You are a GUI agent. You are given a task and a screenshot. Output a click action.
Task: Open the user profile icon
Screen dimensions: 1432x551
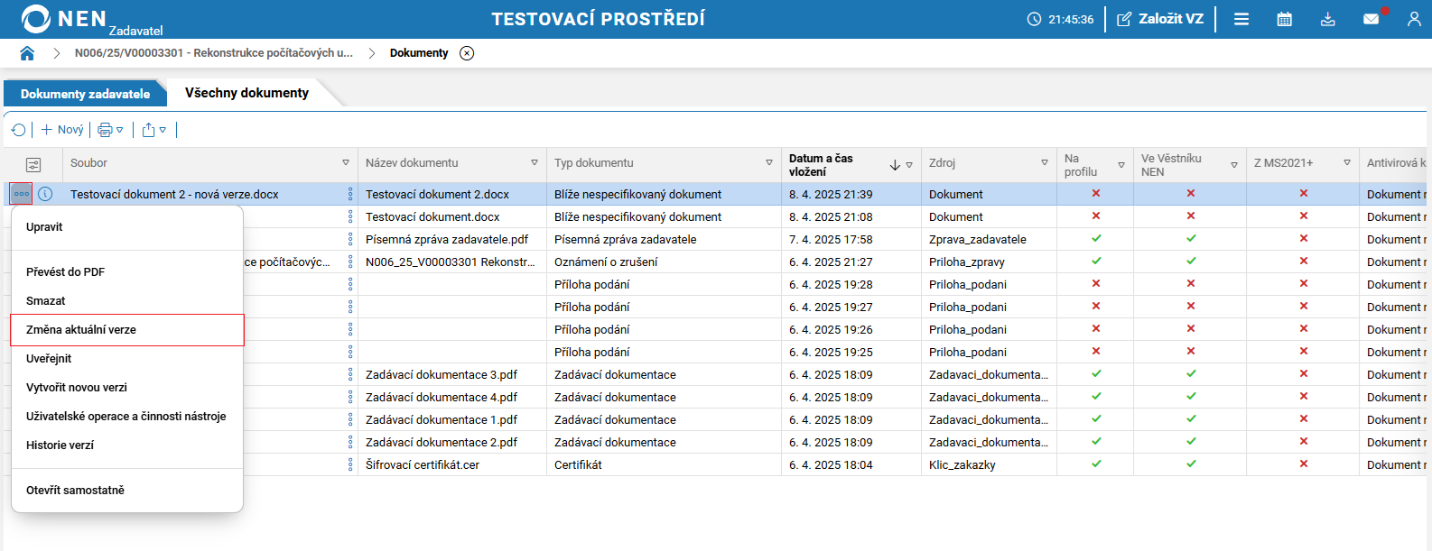[x=1414, y=19]
